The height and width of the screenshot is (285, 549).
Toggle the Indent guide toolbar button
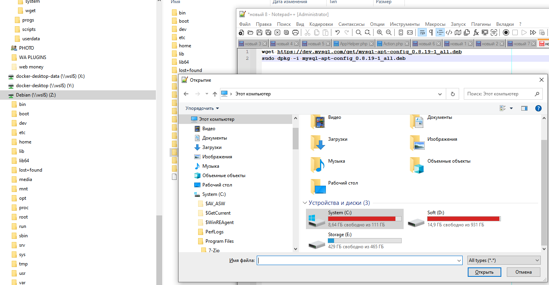440,32
